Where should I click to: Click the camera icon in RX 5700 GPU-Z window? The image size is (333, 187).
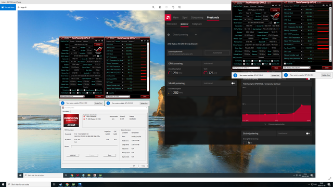[96, 41]
